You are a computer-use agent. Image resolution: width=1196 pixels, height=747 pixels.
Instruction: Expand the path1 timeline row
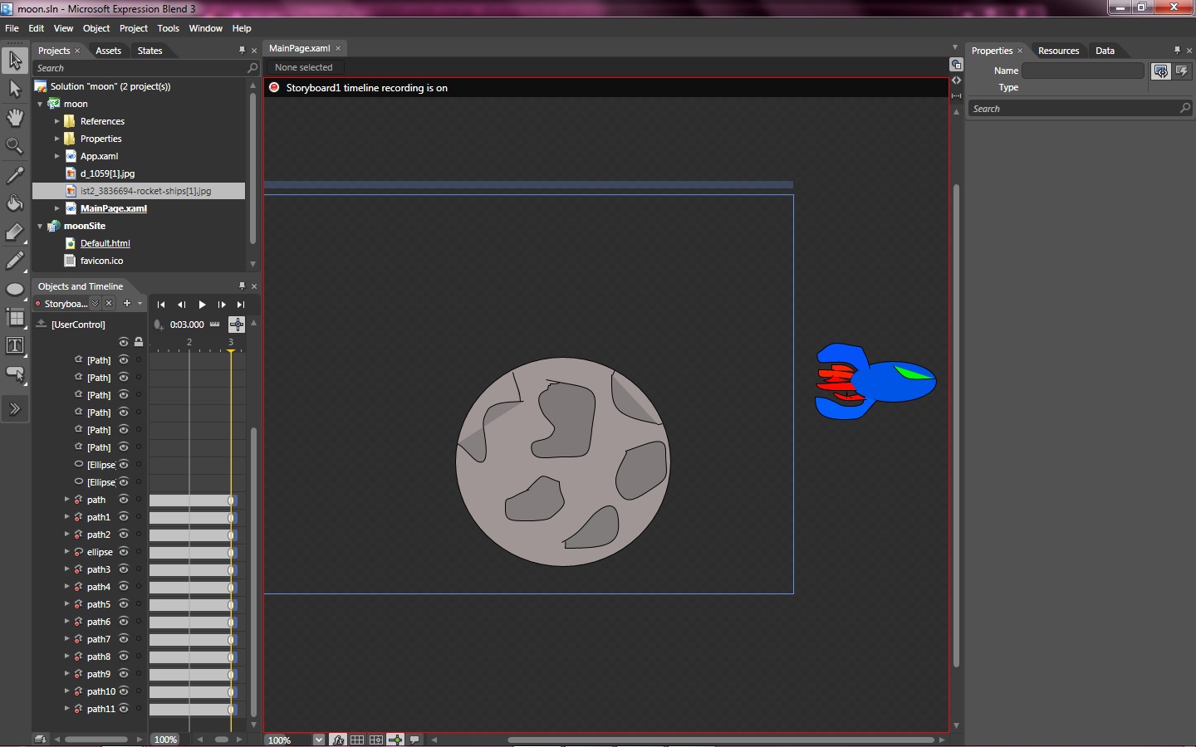click(67, 517)
